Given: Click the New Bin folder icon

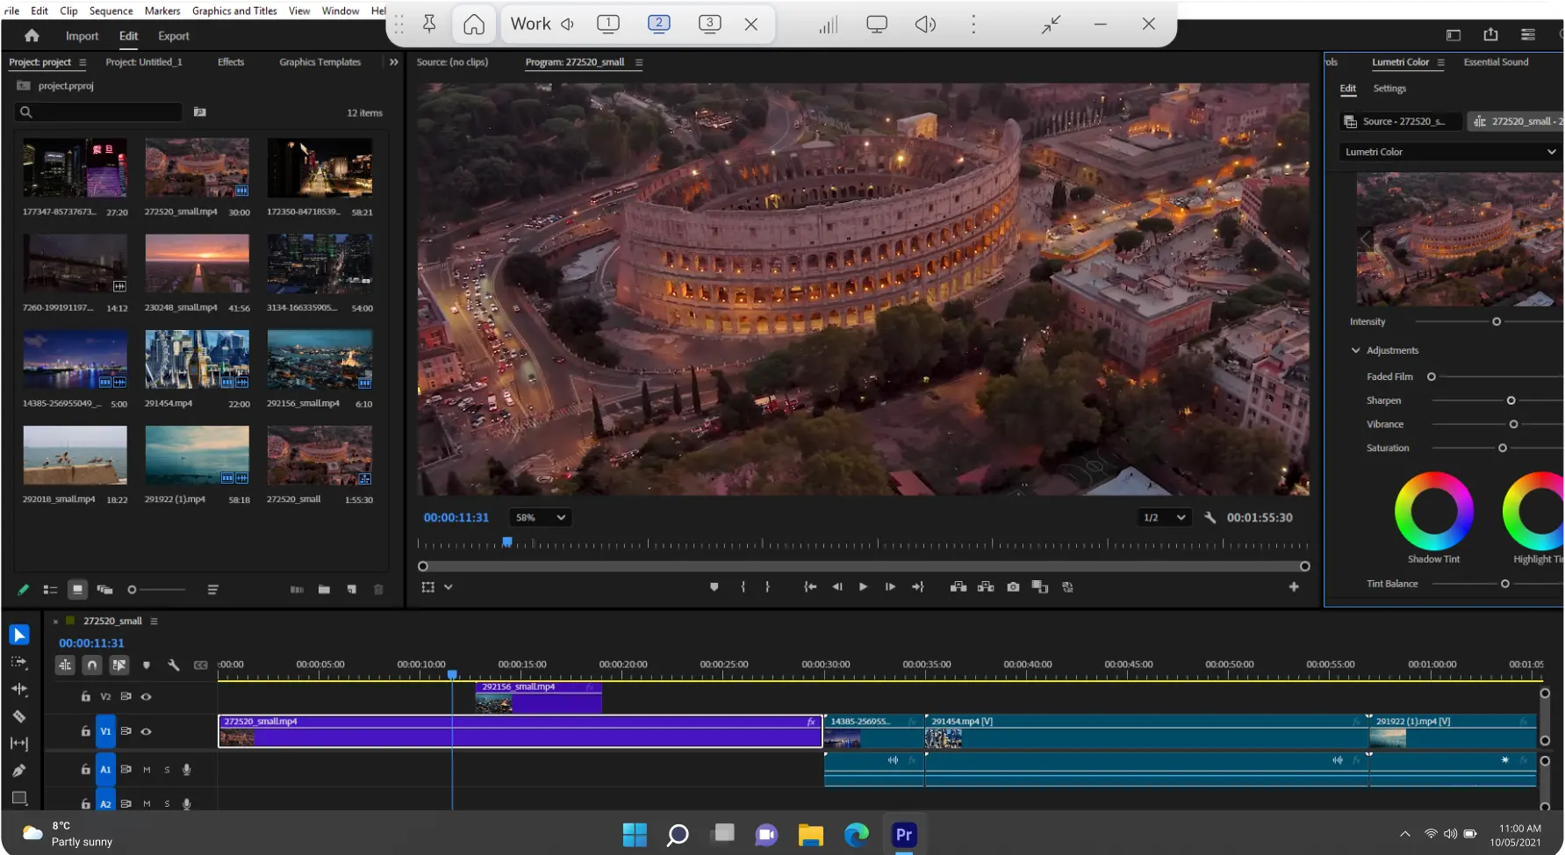Looking at the screenshot, I should point(324,590).
